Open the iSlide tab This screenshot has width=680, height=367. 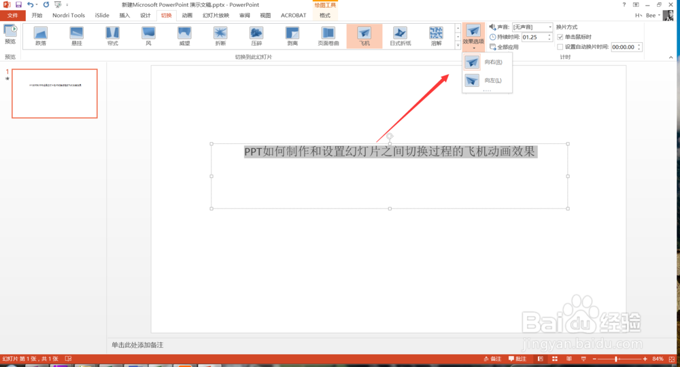pyautogui.click(x=102, y=15)
